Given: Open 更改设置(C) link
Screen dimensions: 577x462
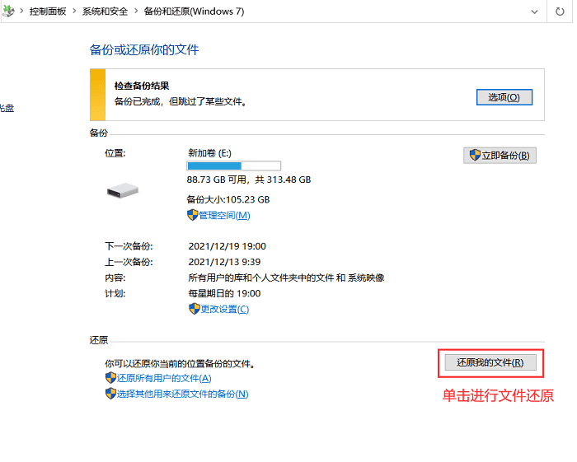Looking at the screenshot, I should click(224, 309).
